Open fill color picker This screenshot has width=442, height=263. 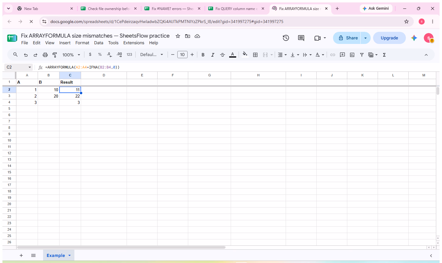(x=245, y=55)
